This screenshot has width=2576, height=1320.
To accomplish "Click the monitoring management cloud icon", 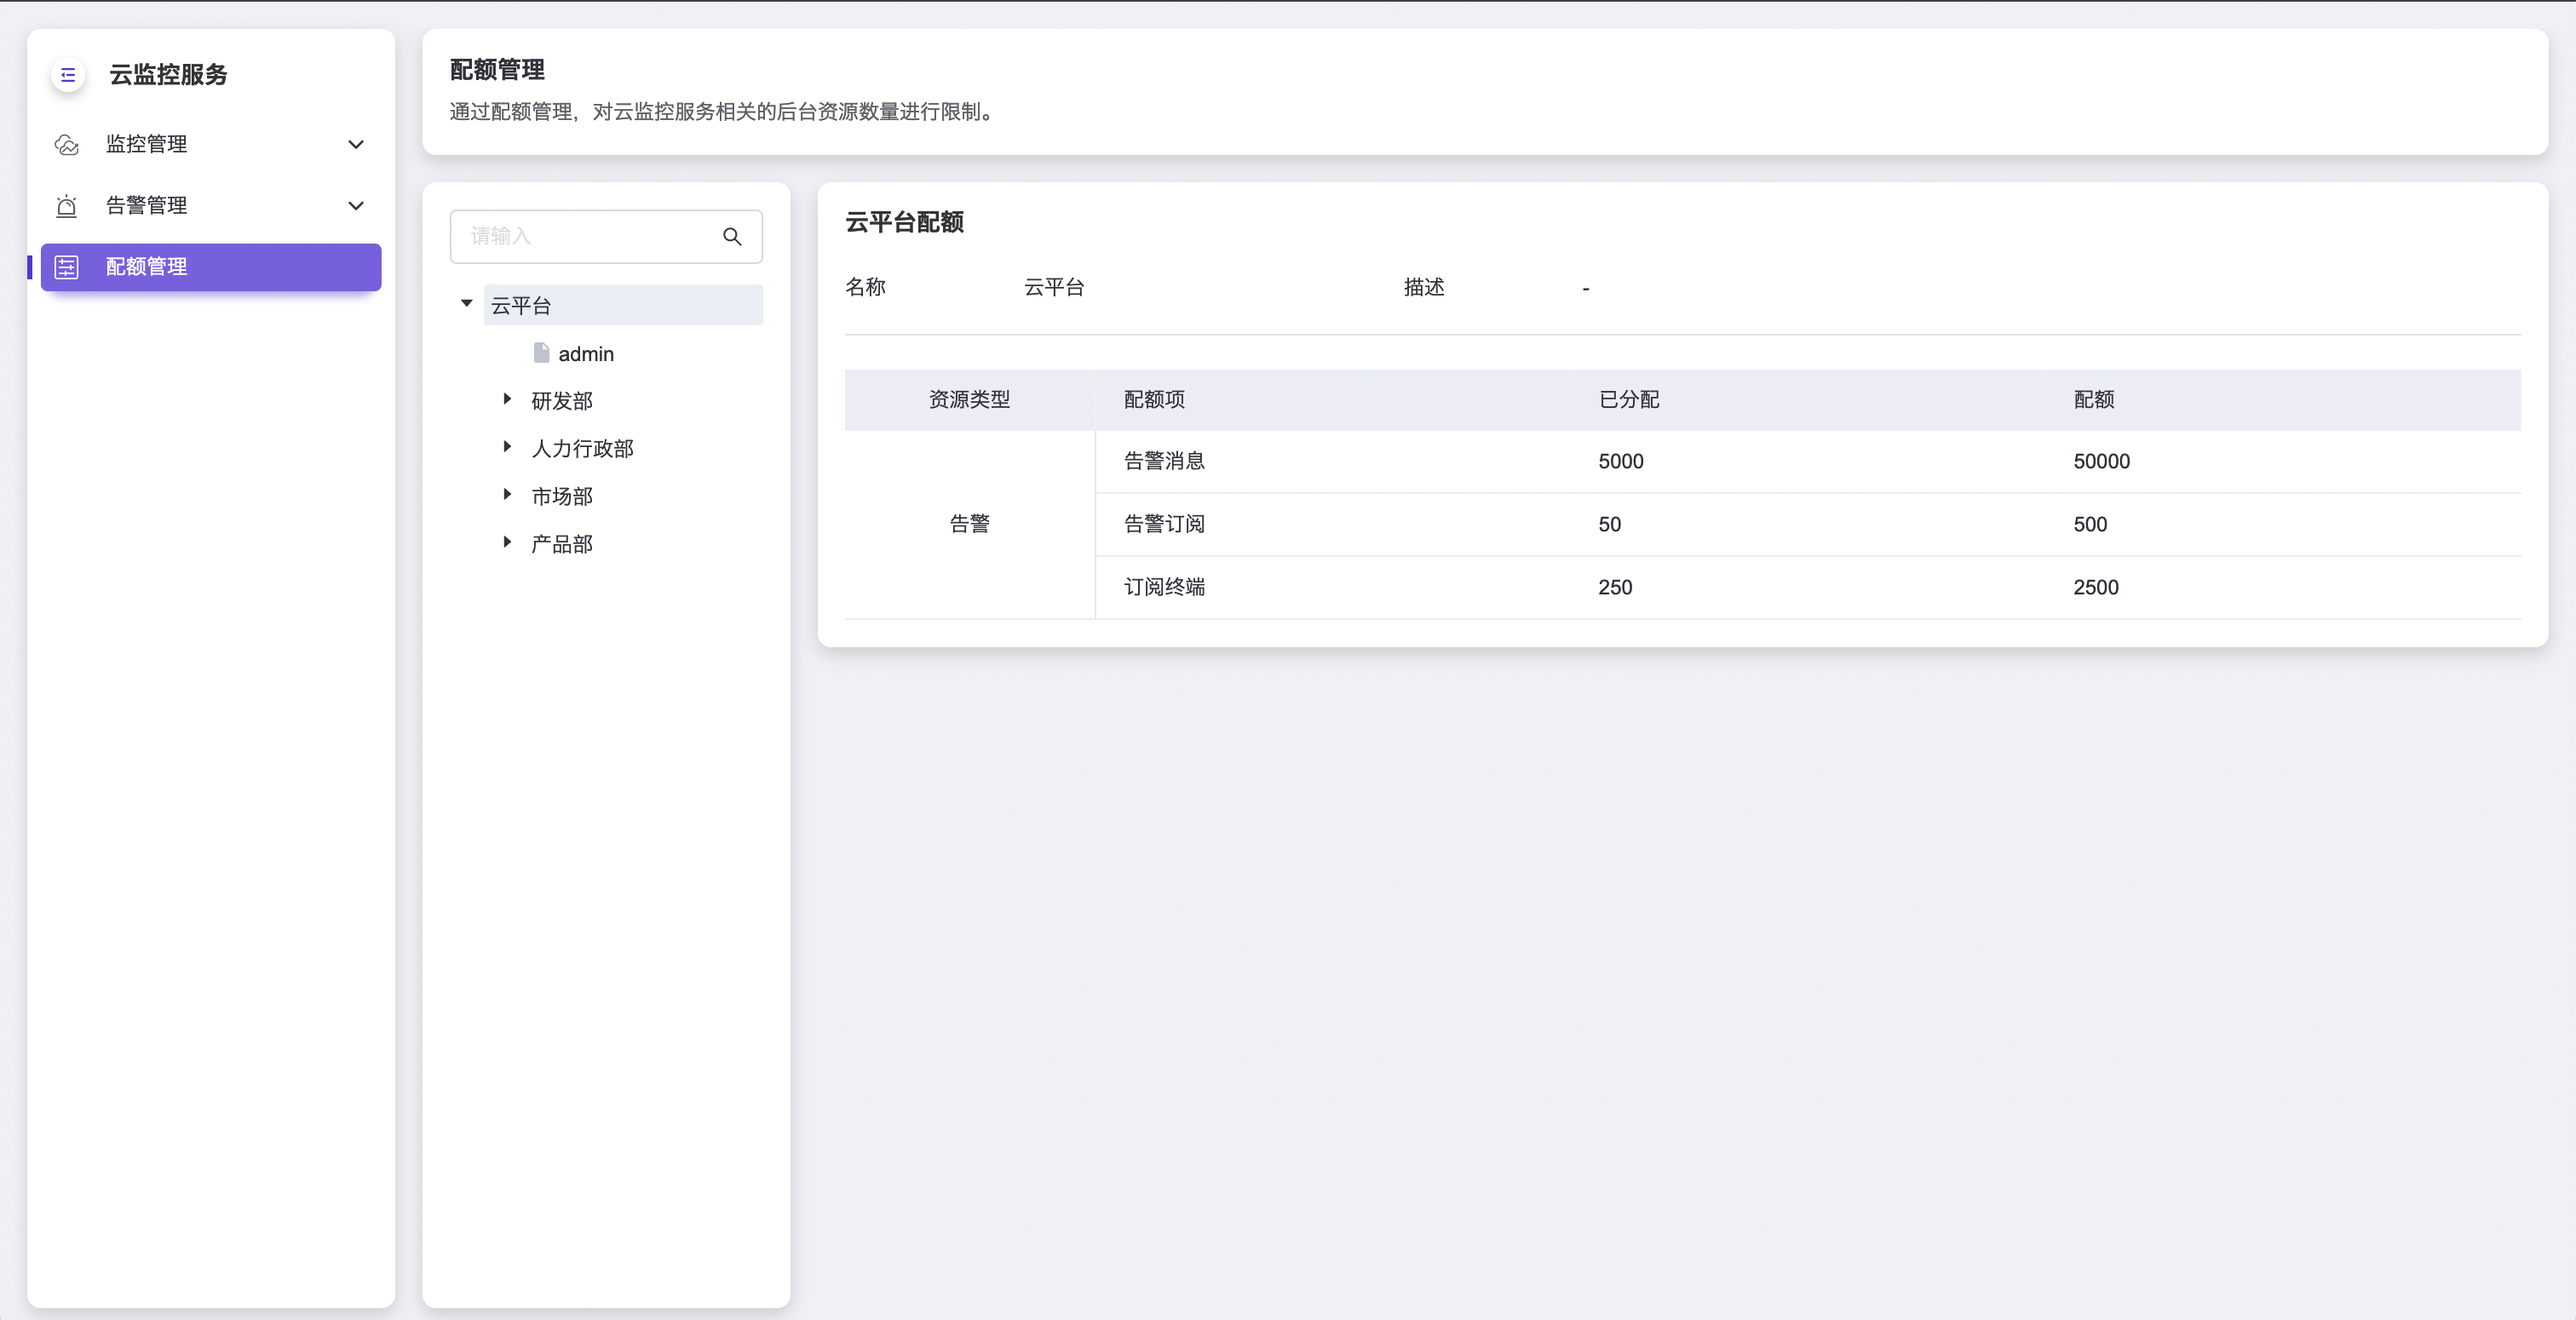I will point(67,145).
